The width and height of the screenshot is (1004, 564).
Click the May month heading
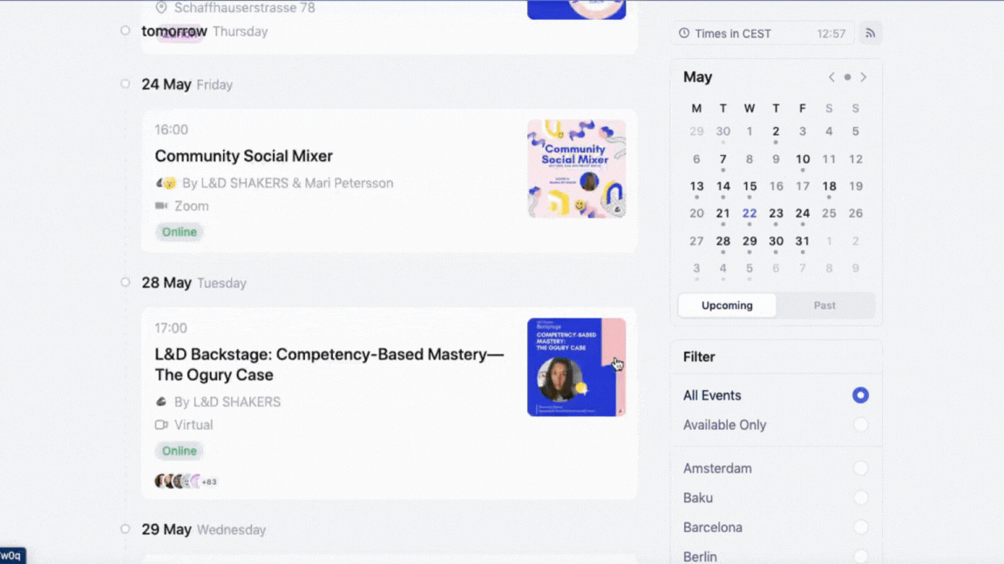pos(697,77)
